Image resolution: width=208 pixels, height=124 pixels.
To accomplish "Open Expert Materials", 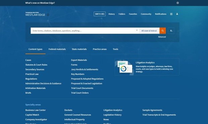I will pyautogui.click(x=79, y=60).
